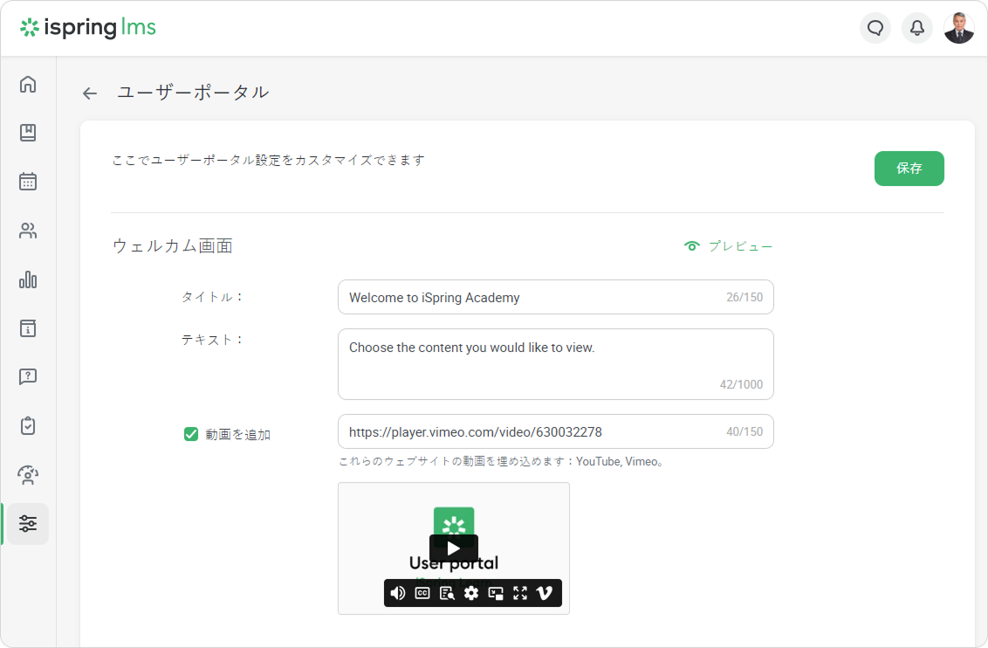Open the users icon in sidebar
Image resolution: width=988 pixels, height=648 pixels.
[x=28, y=231]
